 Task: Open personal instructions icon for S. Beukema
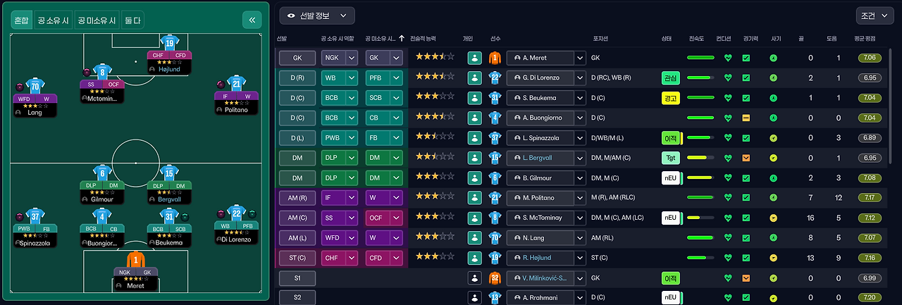click(474, 97)
